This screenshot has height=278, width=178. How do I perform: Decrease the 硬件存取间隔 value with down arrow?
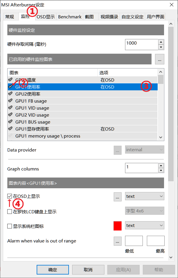click(161, 47)
